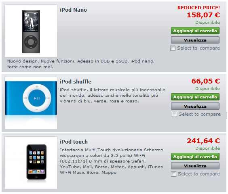Image resolution: width=228 pixels, height=194 pixels.
Task: Click Aggiungi al carrello for iPod shuffle
Action: pos(195,97)
